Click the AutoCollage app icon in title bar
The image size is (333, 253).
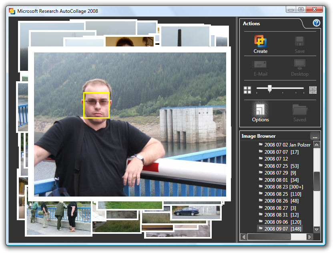(x=12, y=11)
